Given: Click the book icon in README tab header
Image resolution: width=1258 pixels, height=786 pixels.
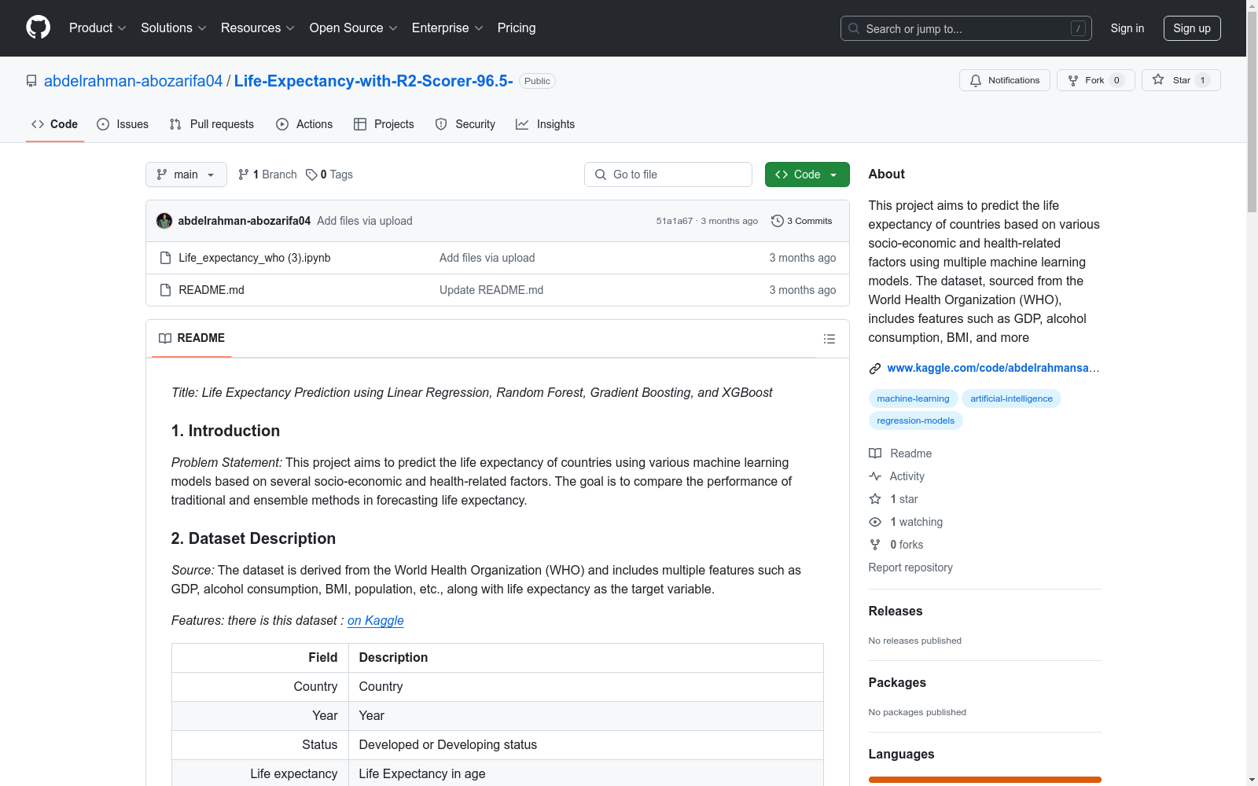Looking at the screenshot, I should coord(165,338).
